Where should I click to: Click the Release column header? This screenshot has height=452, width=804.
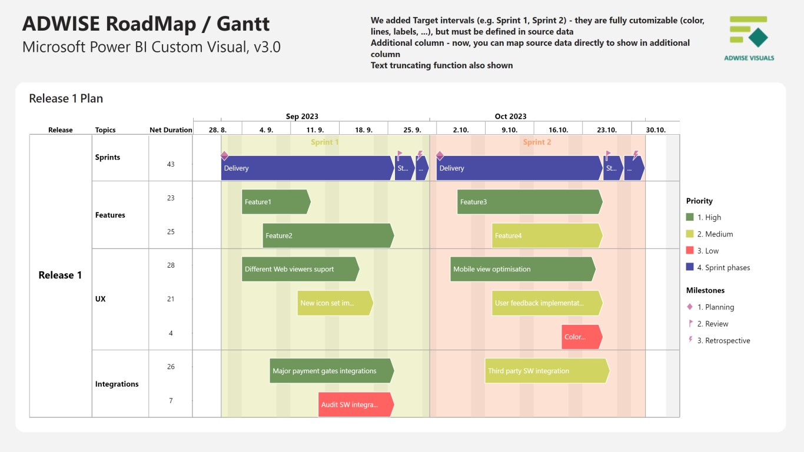[x=61, y=130]
